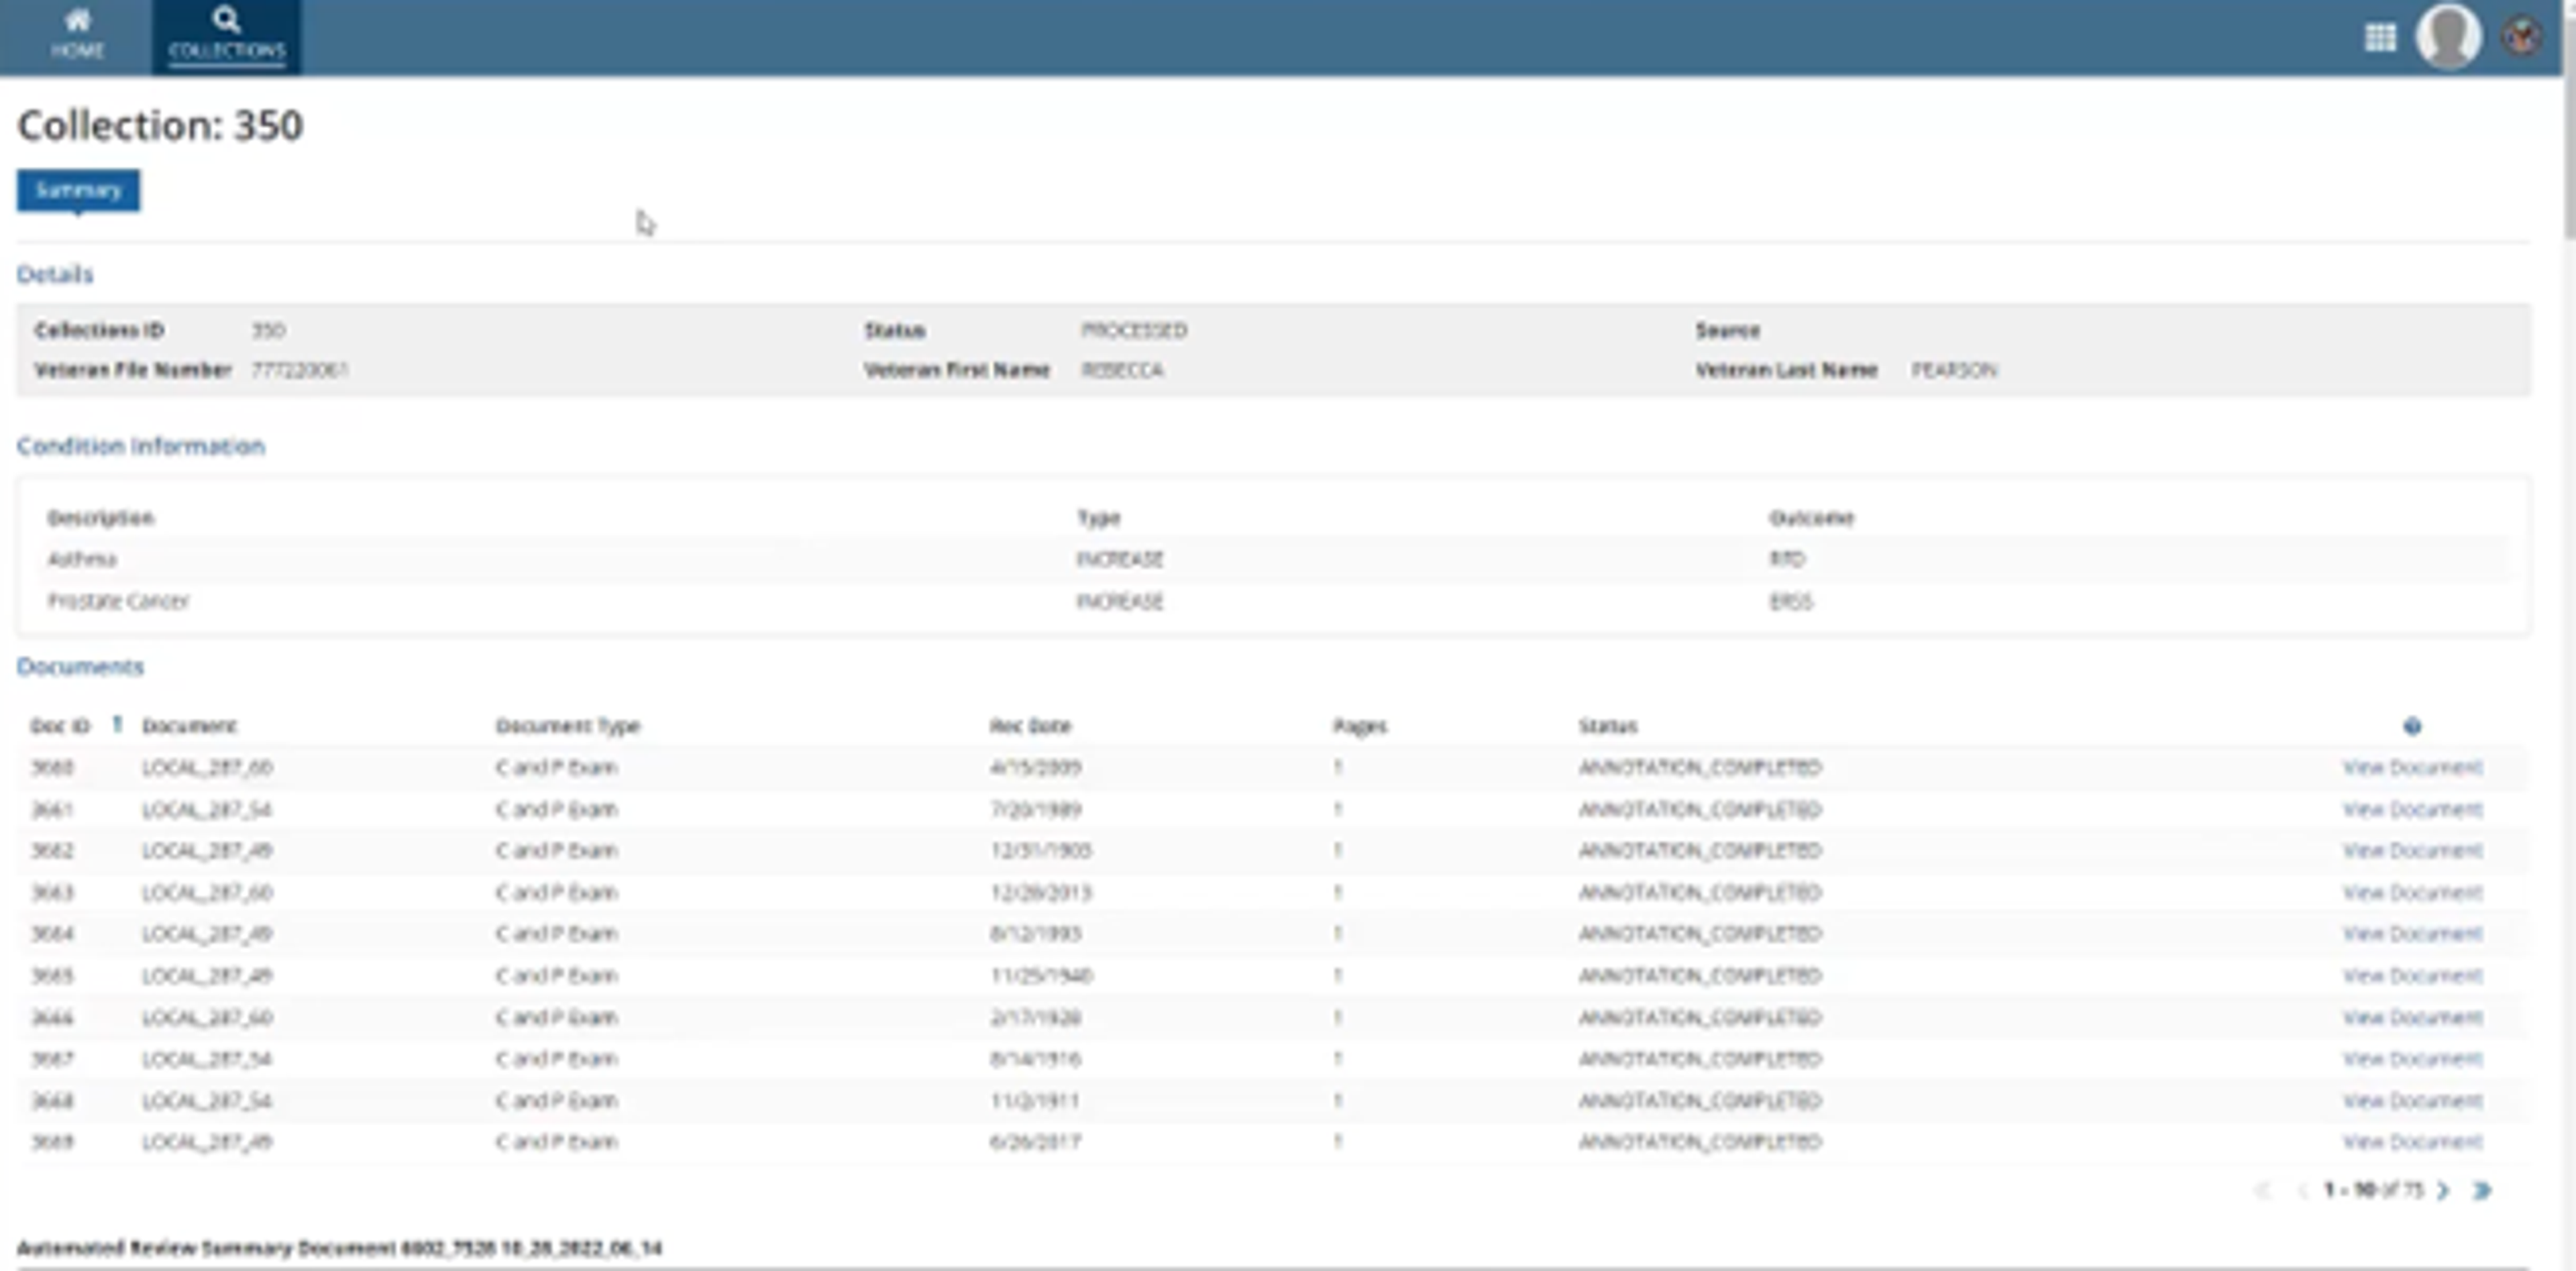
Task: Click Veteran First Name value REBECCA
Action: [x=1122, y=370]
